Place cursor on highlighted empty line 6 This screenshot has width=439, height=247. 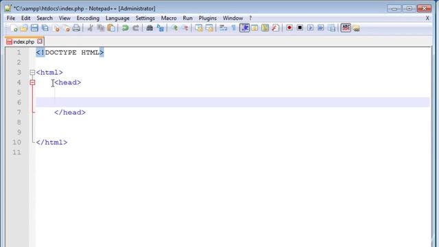click(233, 102)
